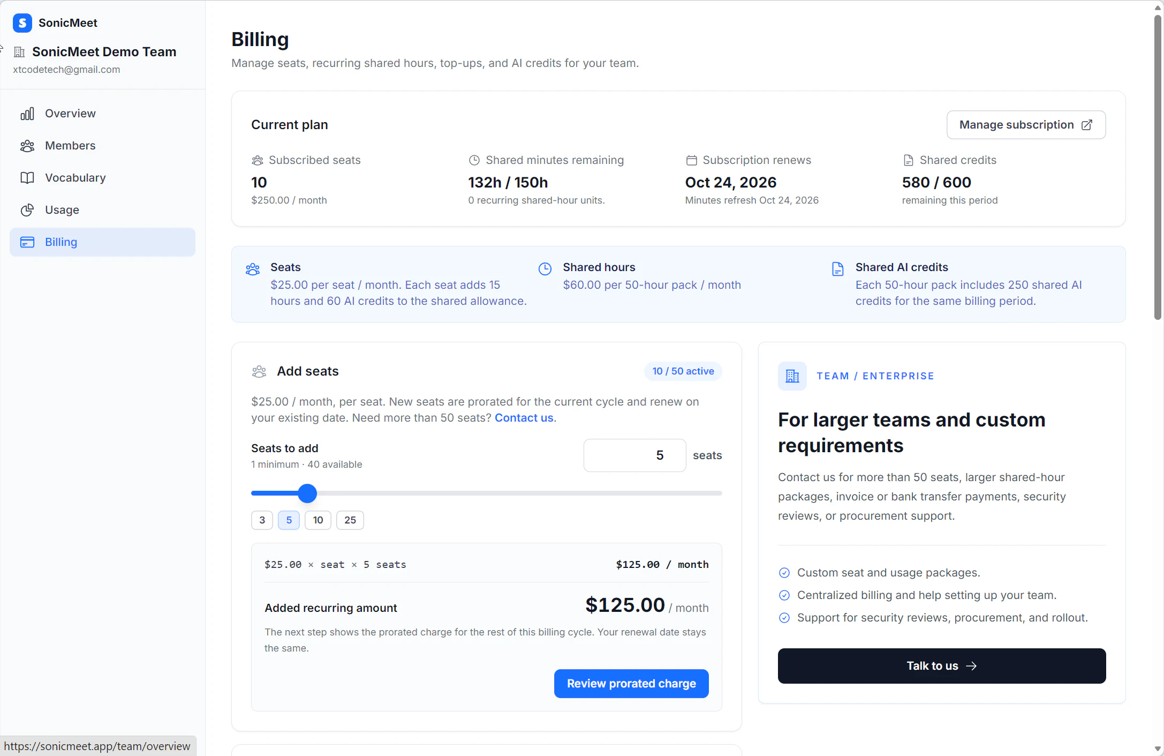Screen dimensions: 1164x756
Task: Click the Usage pie chart icon
Action: (x=27, y=210)
